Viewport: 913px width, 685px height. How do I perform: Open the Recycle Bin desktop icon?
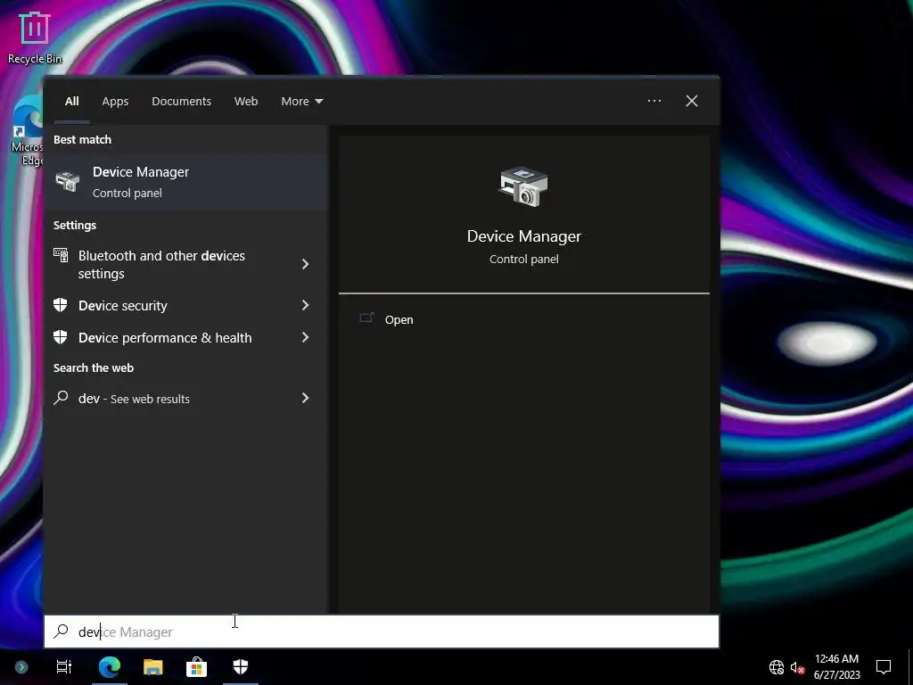tap(35, 38)
